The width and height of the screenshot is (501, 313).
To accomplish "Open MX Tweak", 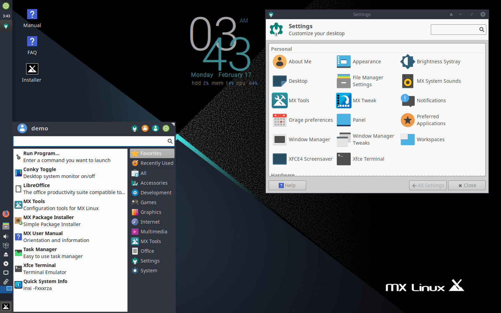I will click(x=356, y=101).
